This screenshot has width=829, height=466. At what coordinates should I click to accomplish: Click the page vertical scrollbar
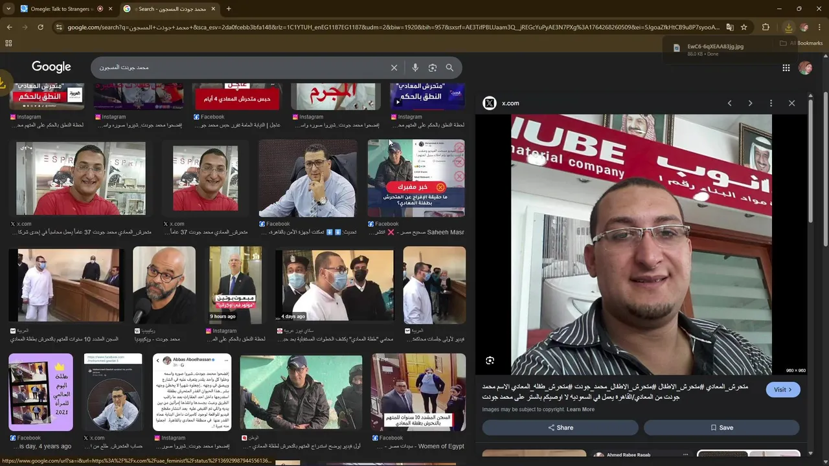825,168
